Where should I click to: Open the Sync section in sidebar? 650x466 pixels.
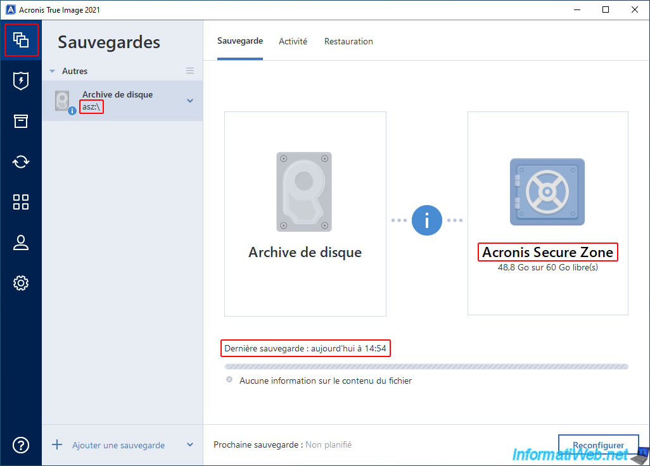click(x=21, y=161)
